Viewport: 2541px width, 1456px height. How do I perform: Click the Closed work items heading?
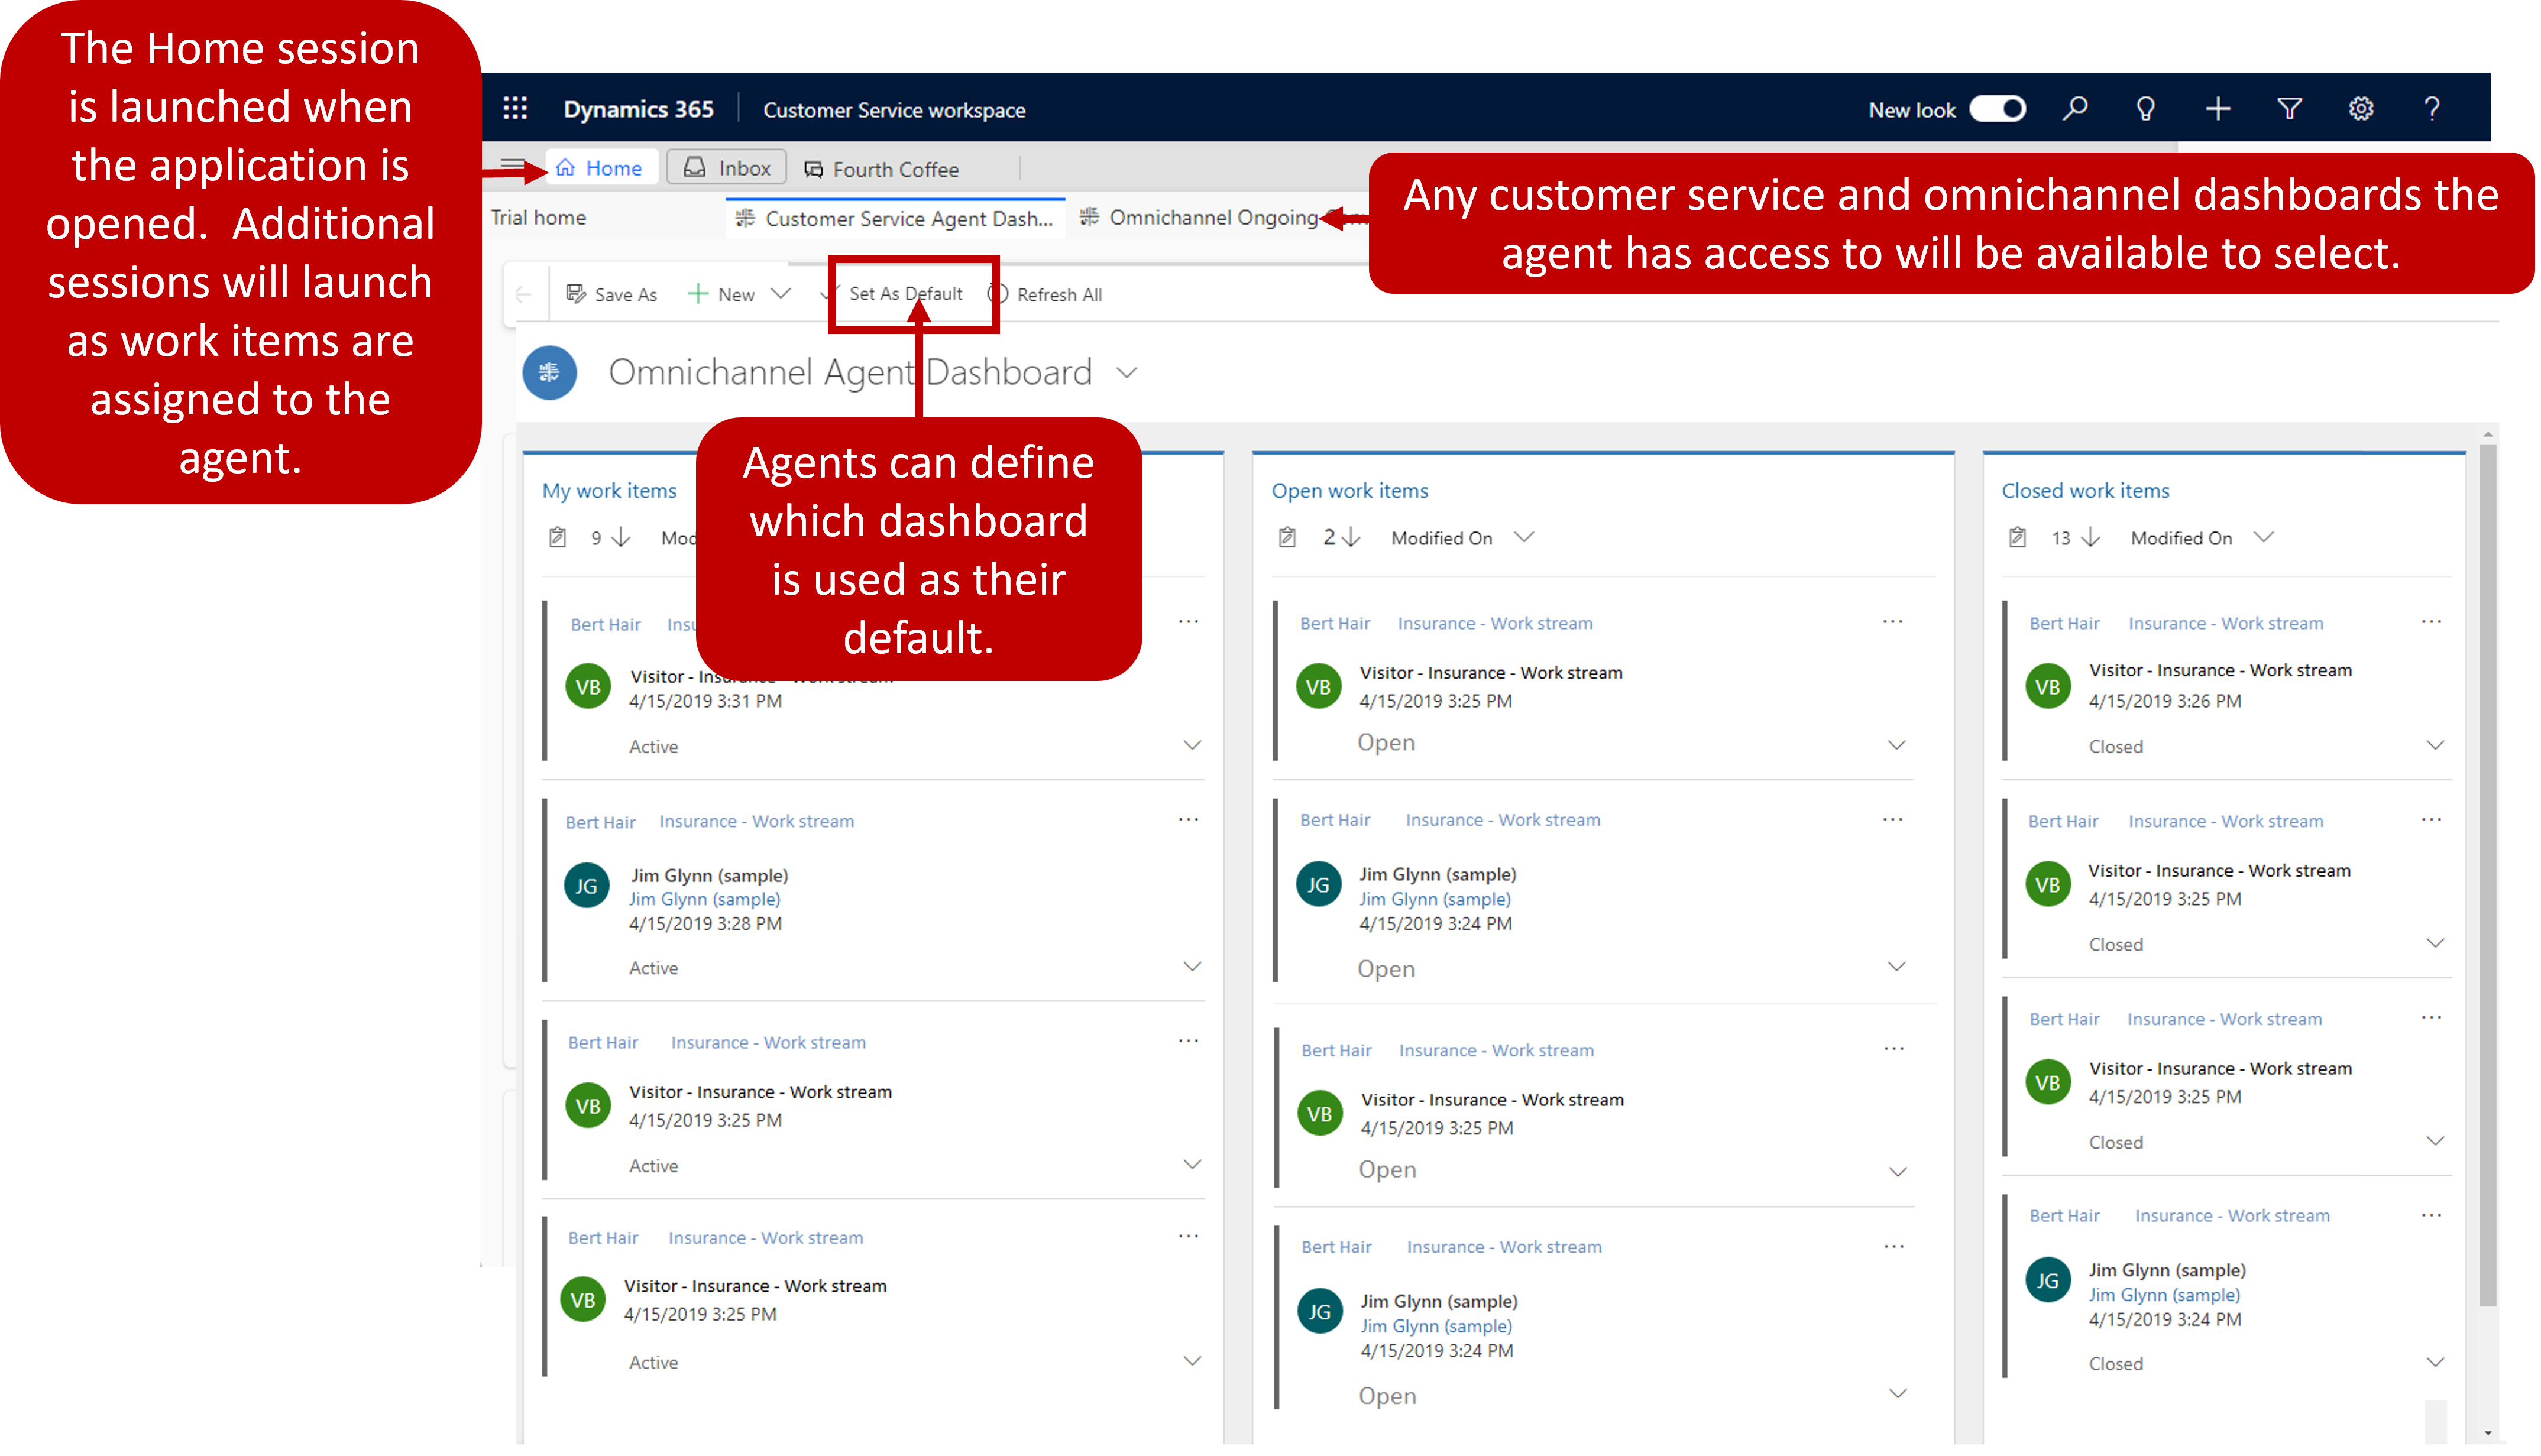(2085, 490)
